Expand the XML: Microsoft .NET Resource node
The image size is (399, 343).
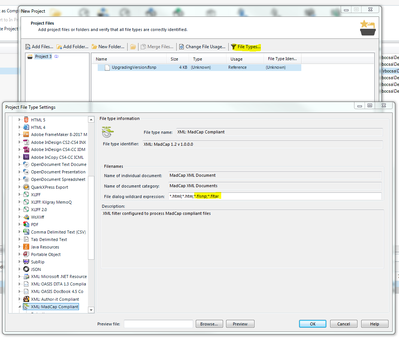19,276
